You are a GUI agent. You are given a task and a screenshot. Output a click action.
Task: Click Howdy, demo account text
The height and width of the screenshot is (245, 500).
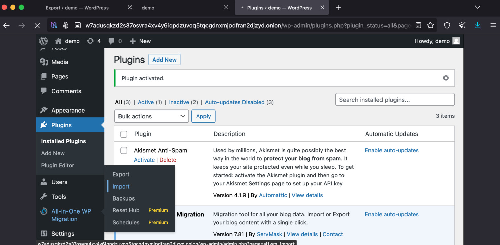(432, 41)
